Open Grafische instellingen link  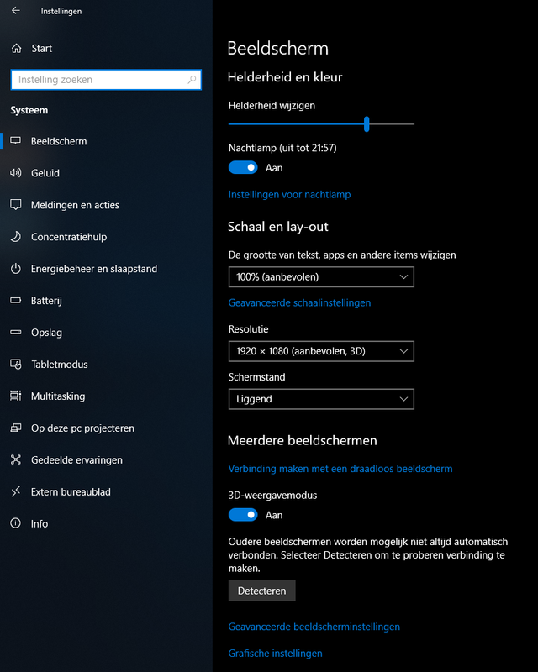point(275,654)
